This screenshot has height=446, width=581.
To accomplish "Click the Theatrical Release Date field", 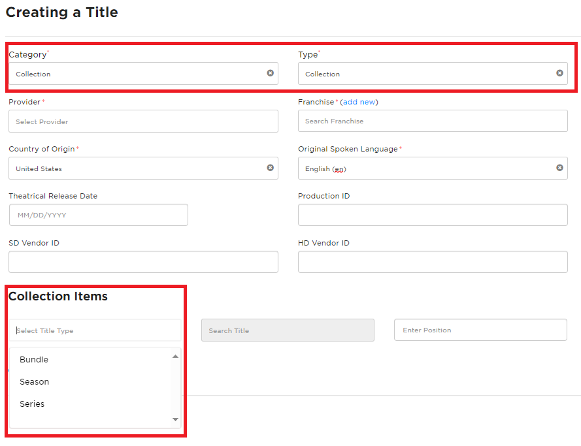I will click(99, 215).
